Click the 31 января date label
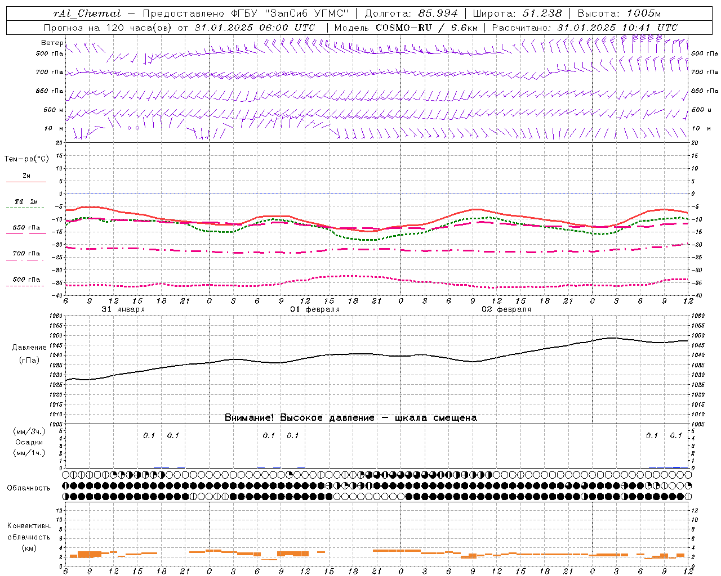This screenshot has width=721, height=576. [x=123, y=309]
